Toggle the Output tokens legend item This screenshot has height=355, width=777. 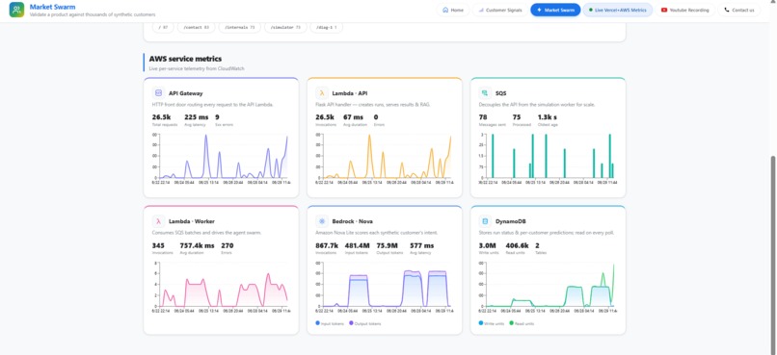click(365, 323)
